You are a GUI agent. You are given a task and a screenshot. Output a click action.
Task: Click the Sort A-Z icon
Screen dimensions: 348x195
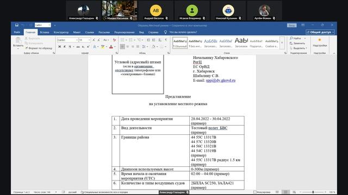160,40
